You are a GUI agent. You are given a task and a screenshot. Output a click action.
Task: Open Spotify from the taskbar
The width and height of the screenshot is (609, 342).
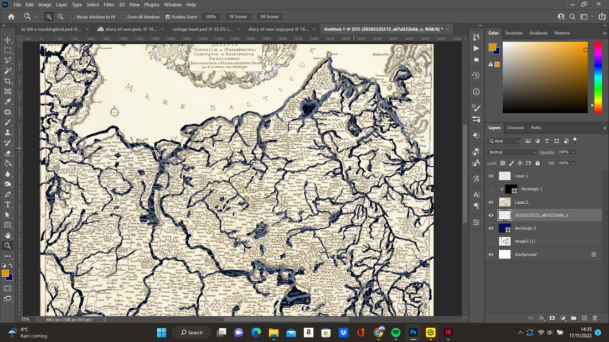pos(396,333)
